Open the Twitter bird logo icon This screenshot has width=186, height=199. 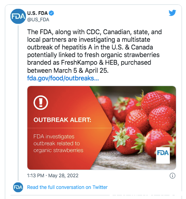[172, 13]
